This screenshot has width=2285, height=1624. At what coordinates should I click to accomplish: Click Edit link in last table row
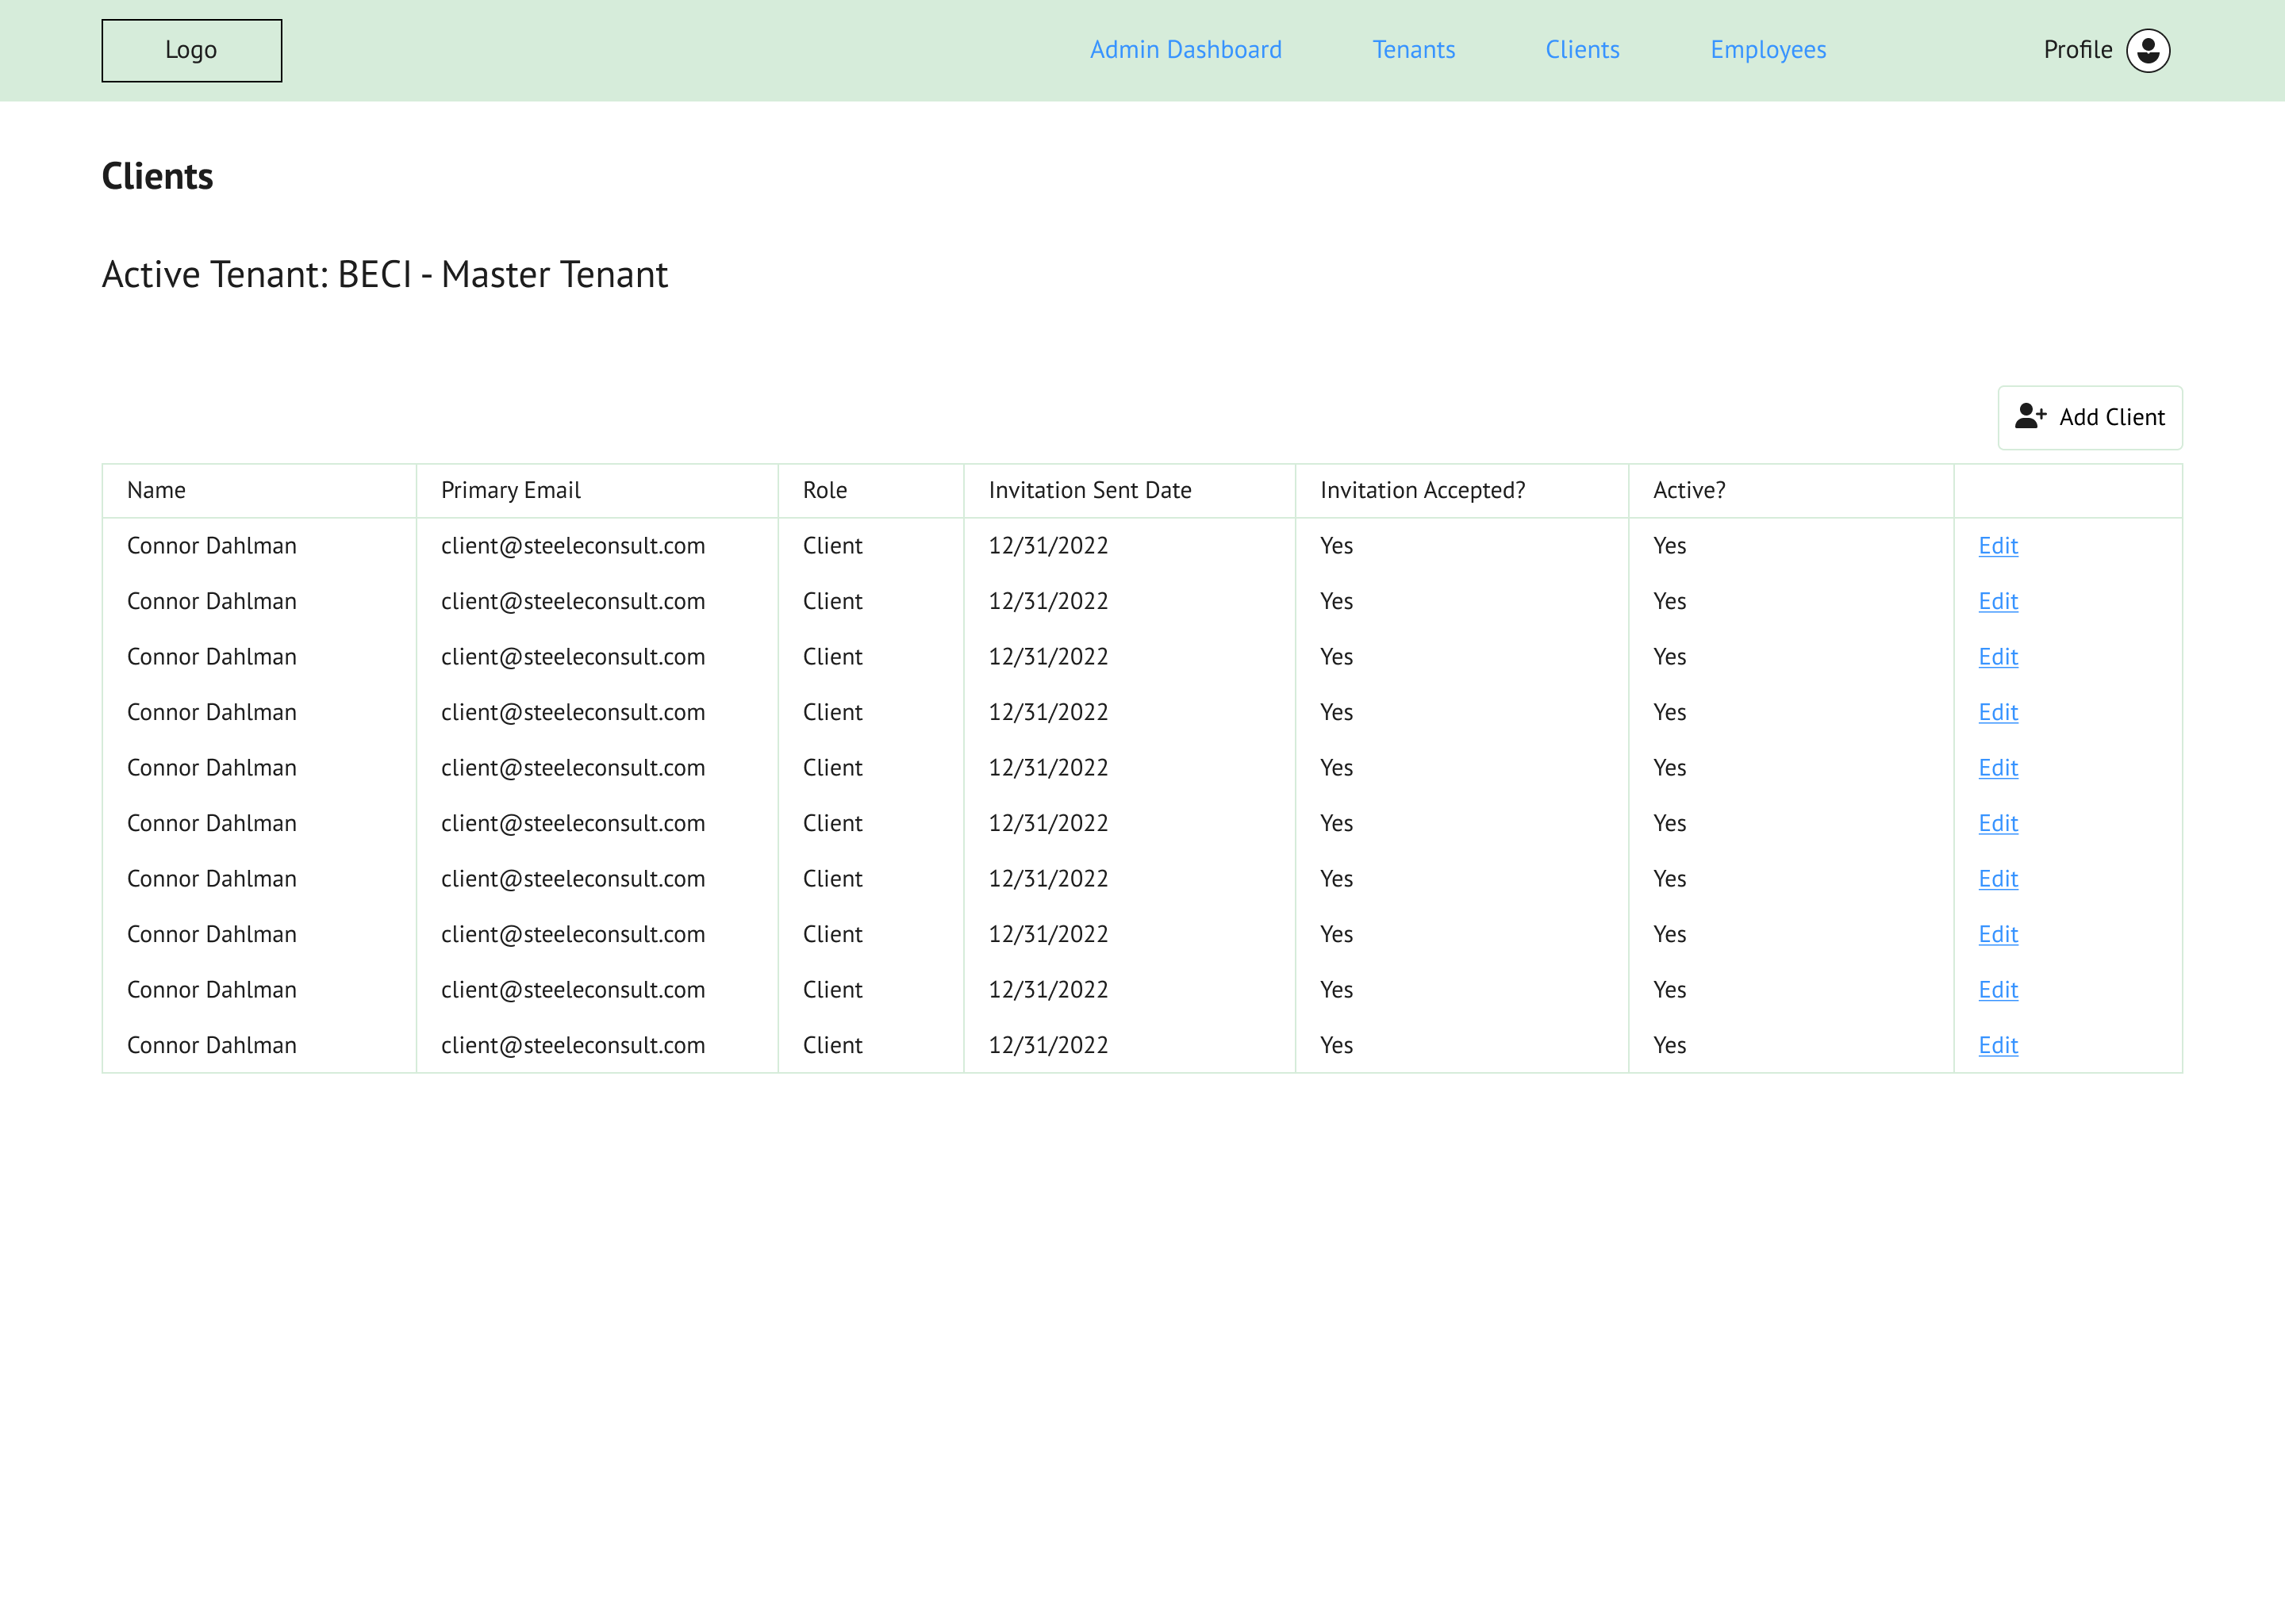[x=1997, y=1045]
